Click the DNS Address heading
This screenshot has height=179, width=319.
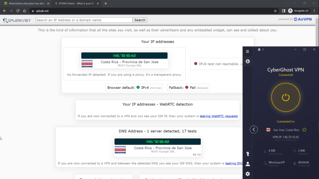click(157, 131)
